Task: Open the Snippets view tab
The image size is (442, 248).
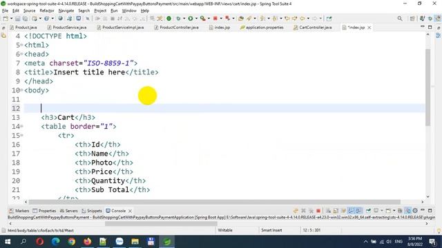Action: pyautogui.click(x=92, y=211)
